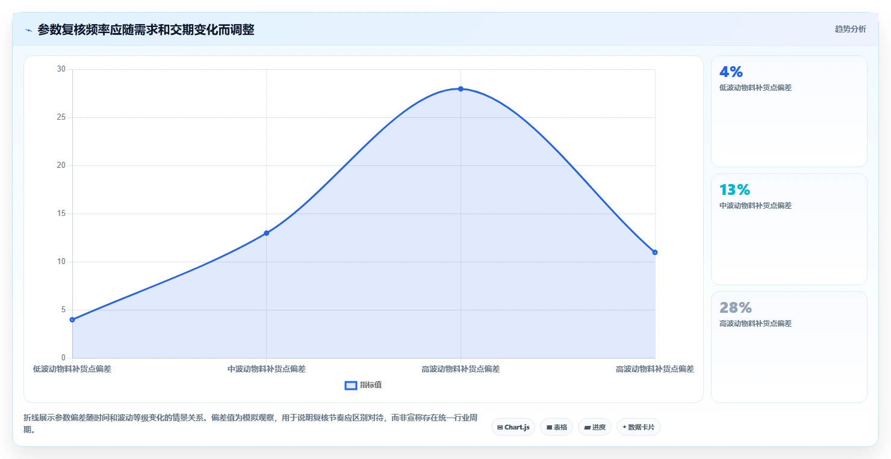The width and height of the screenshot is (891, 459).
Task: Click the 趋势分析 label in the header
Action: [850, 29]
